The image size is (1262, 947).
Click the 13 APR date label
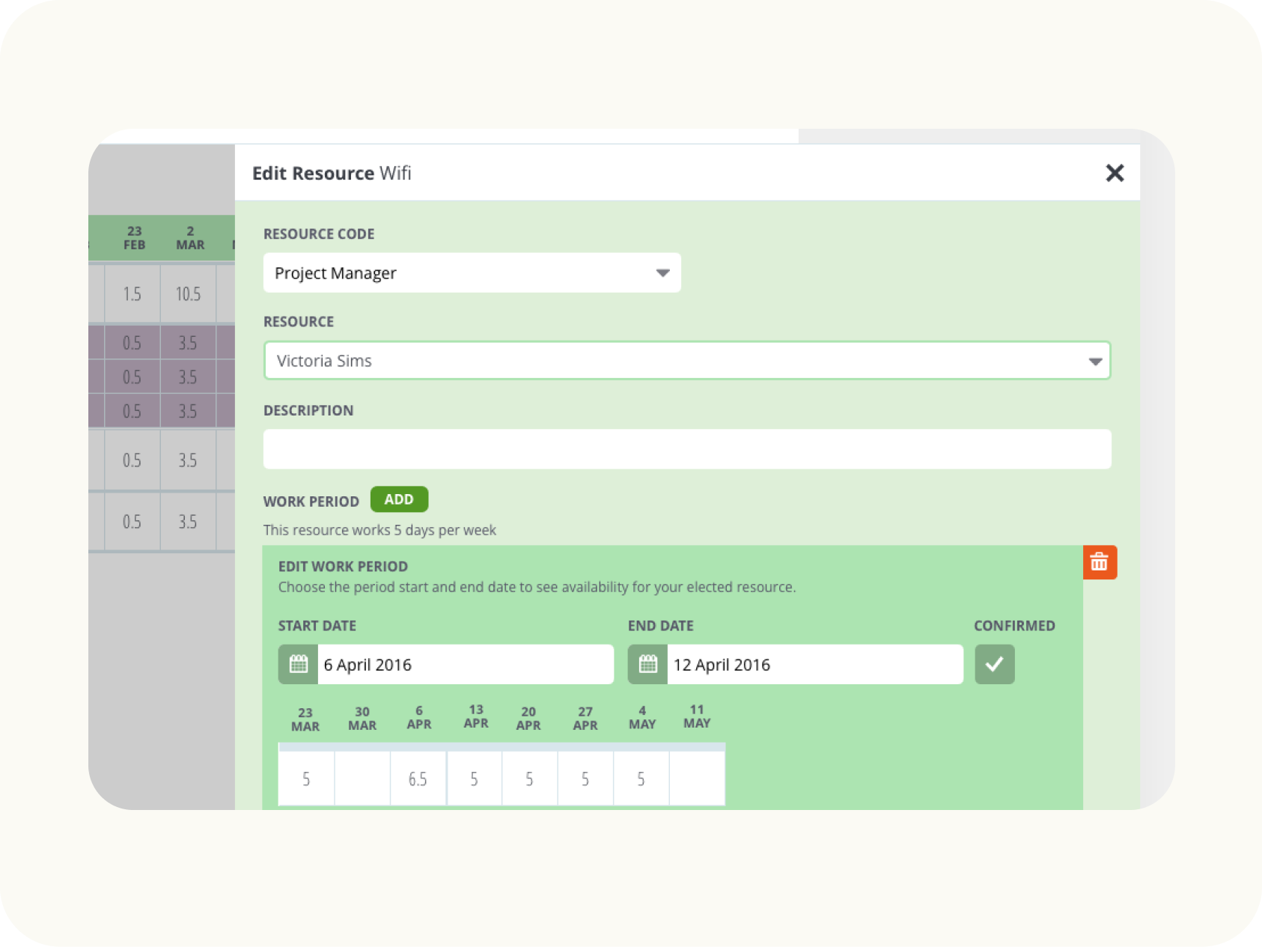pyautogui.click(x=476, y=716)
